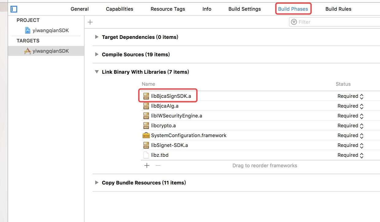Open the Build Rules tab

pos(338,9)
